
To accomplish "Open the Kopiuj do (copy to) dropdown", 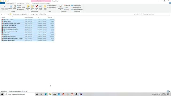I will click(32, 7).
